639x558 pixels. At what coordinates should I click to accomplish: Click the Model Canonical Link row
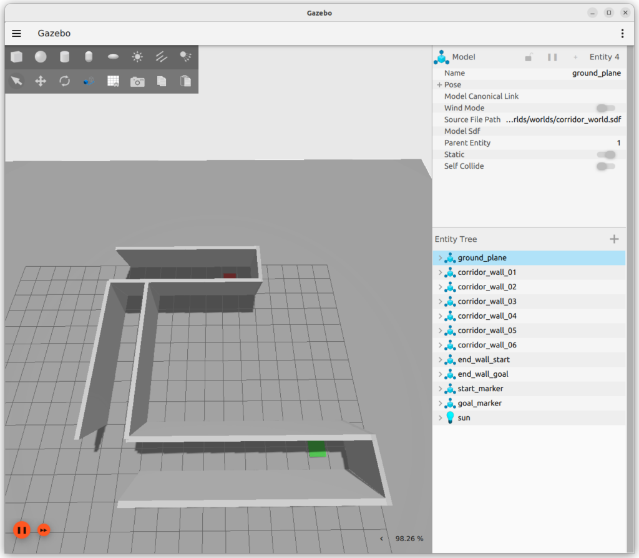[529, 96]
